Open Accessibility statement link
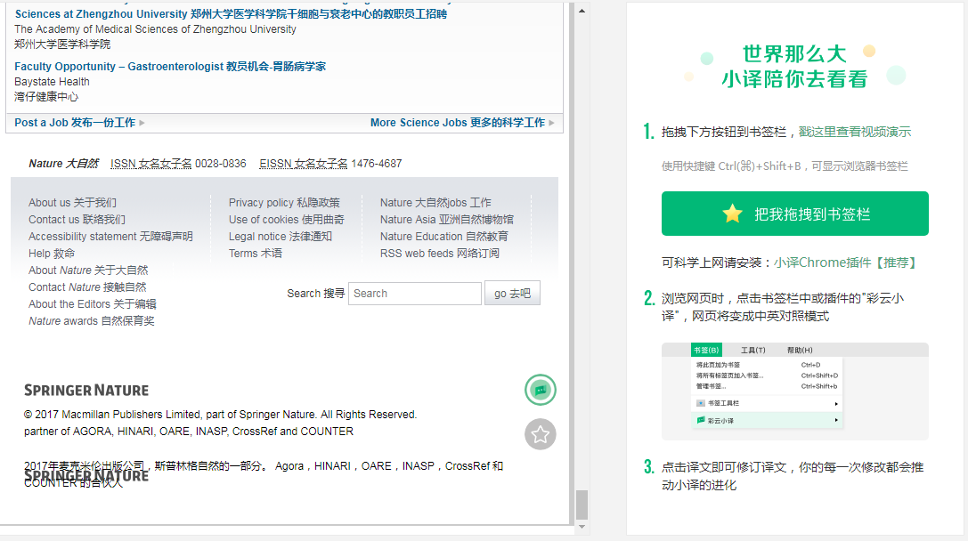The width and height of the screenshot is (968, 541). (x=110, y=237)
